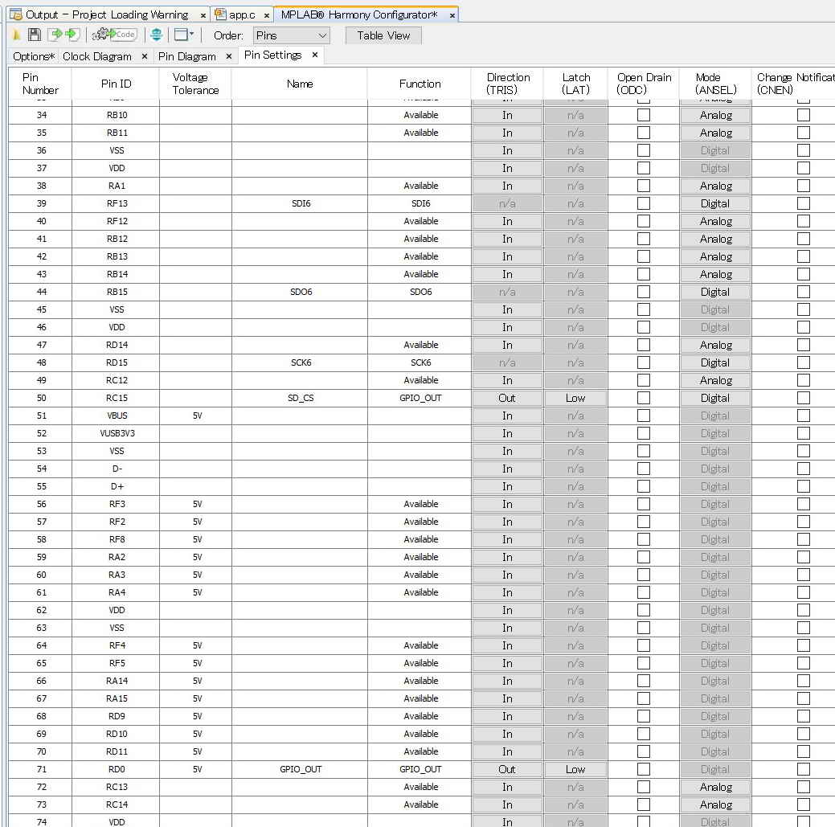Select the 5V tolerance cell for RD11

(x=196, y=751)
